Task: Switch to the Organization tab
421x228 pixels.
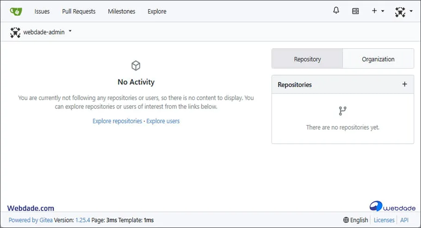Action: pos(378,59)
